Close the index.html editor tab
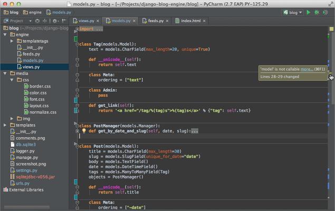 click(204, 21)
